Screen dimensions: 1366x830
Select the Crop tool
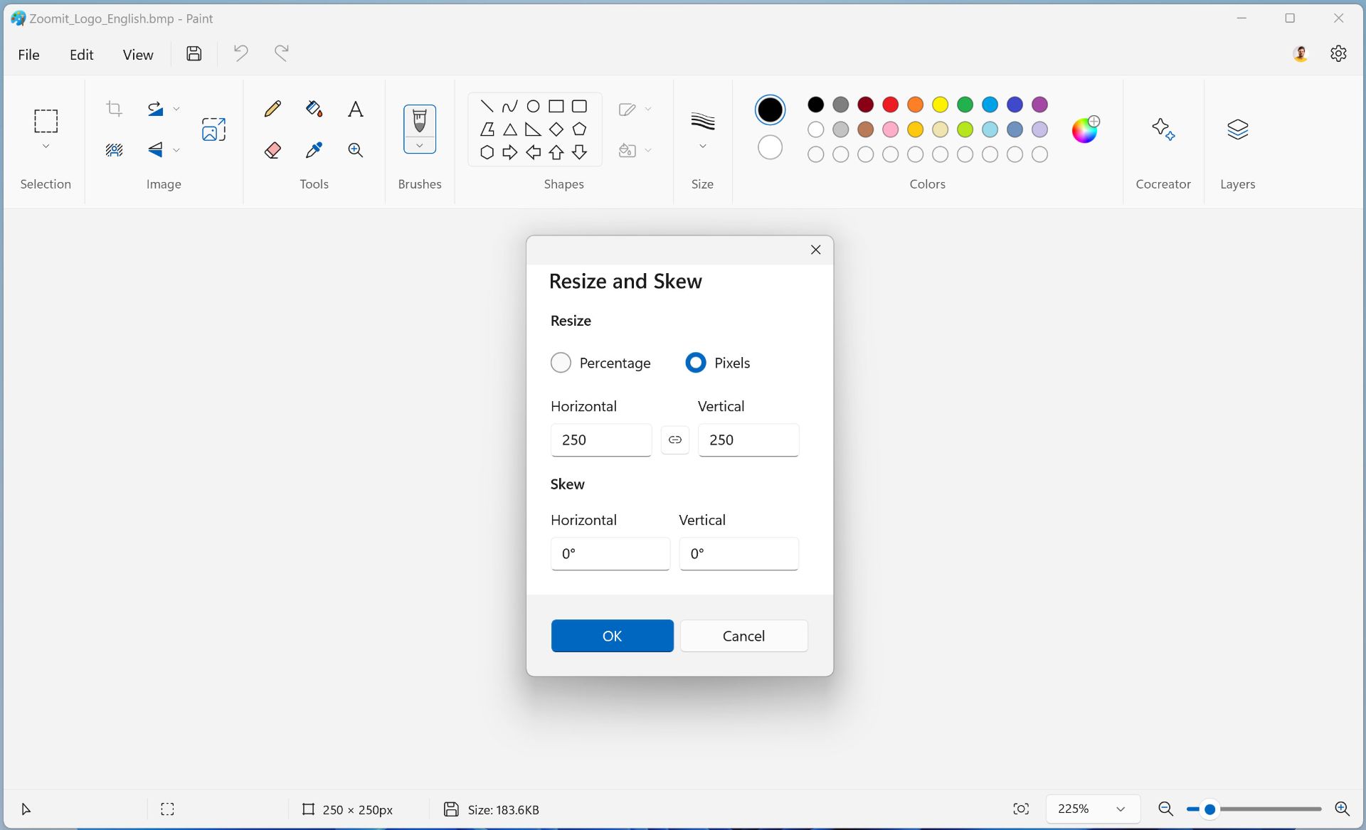point(114,108)
